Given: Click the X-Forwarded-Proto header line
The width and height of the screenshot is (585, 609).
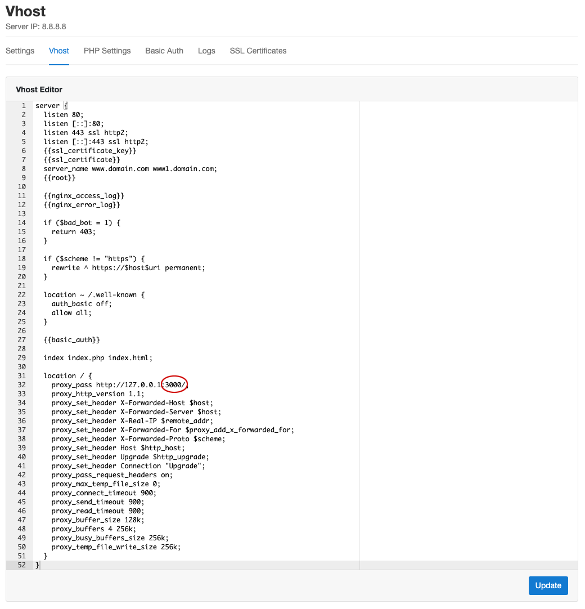Looking at the screenshot, I should point(138,439).
